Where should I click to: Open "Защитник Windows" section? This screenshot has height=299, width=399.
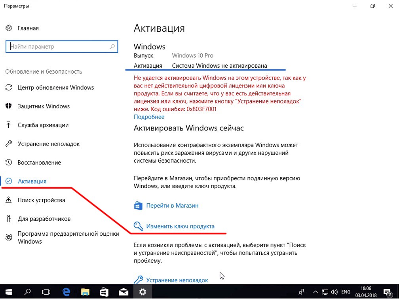[x=44, y=106]
